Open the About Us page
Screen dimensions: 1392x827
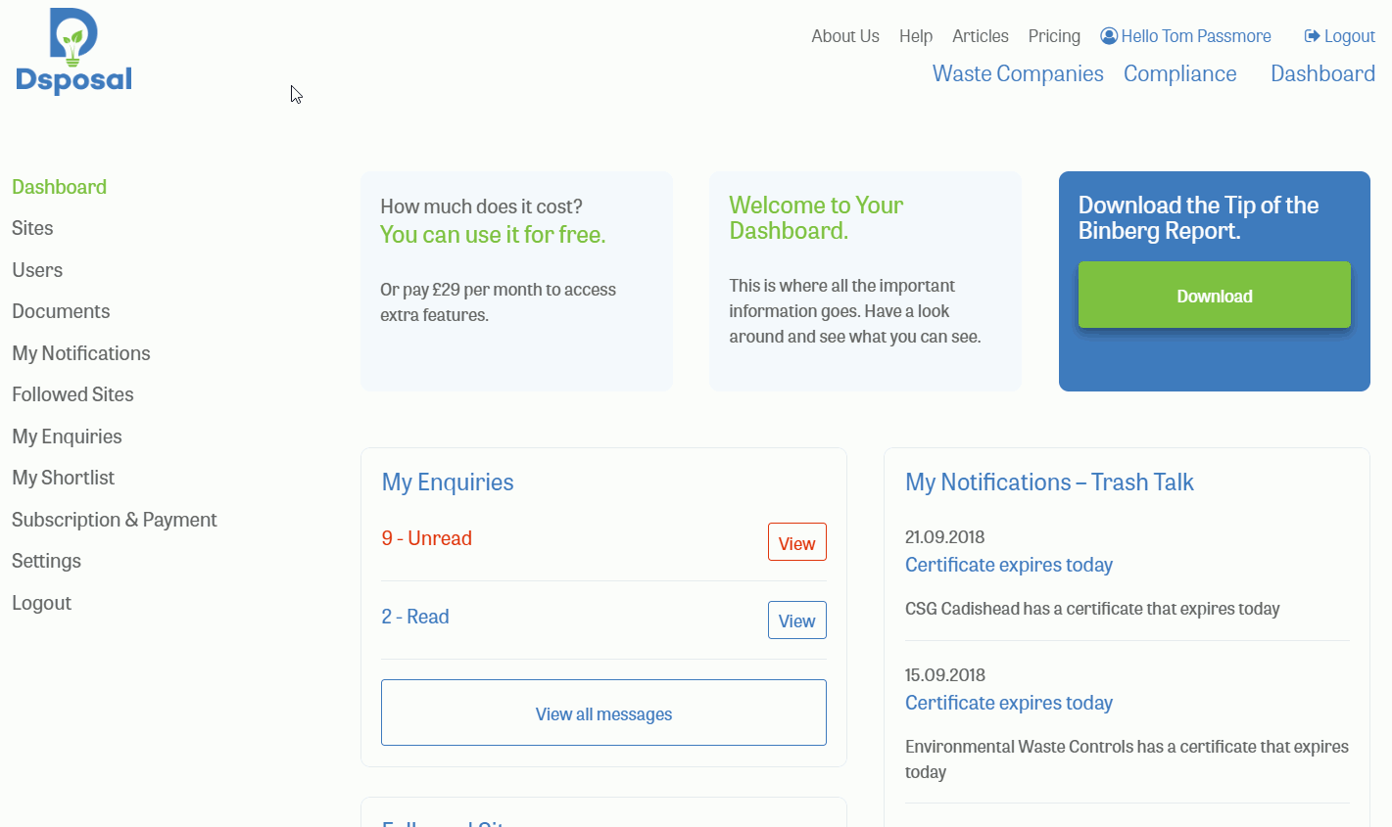pyautogui.click(x=845, y=36)
